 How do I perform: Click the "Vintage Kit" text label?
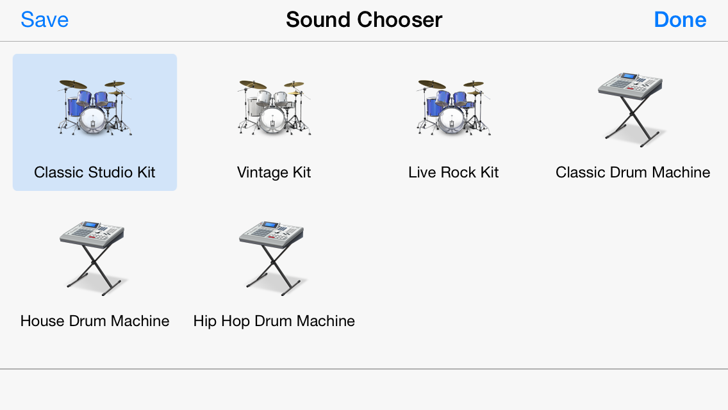(274, 172)
